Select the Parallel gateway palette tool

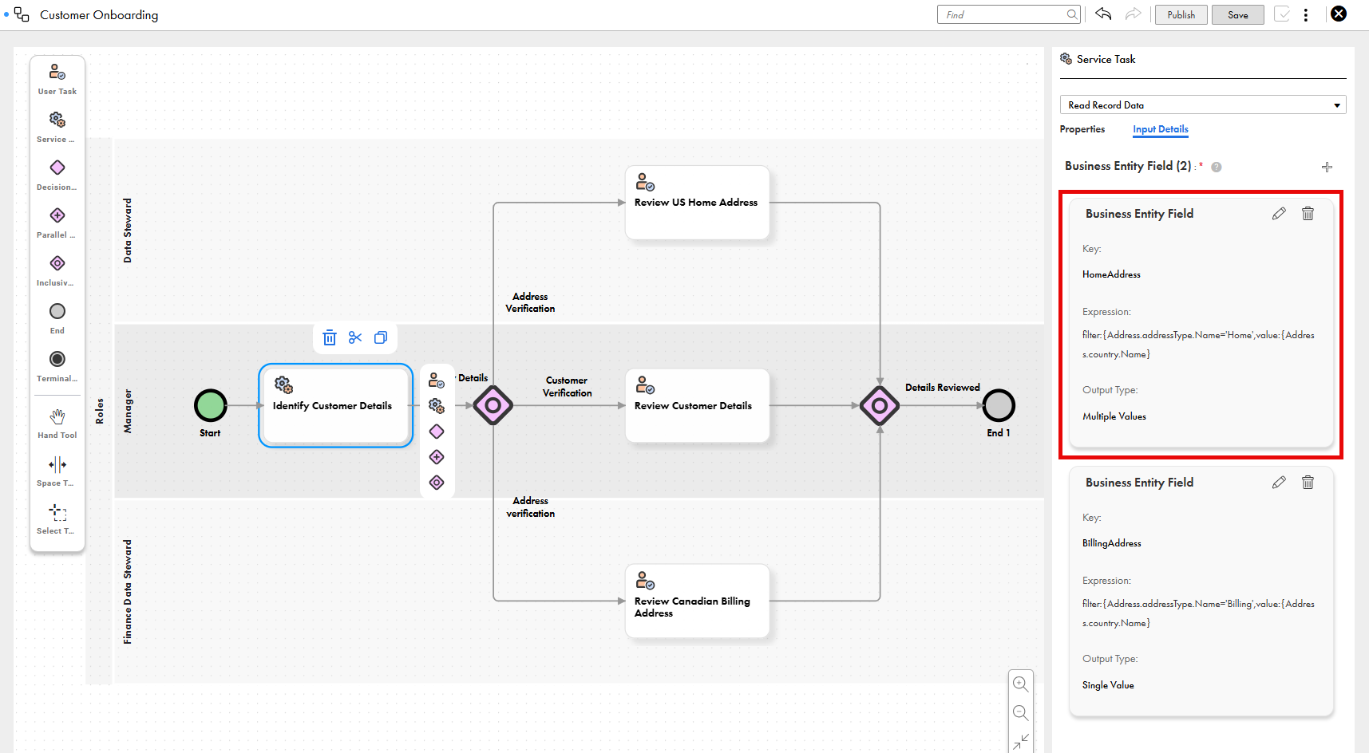[x=57, y=223]
